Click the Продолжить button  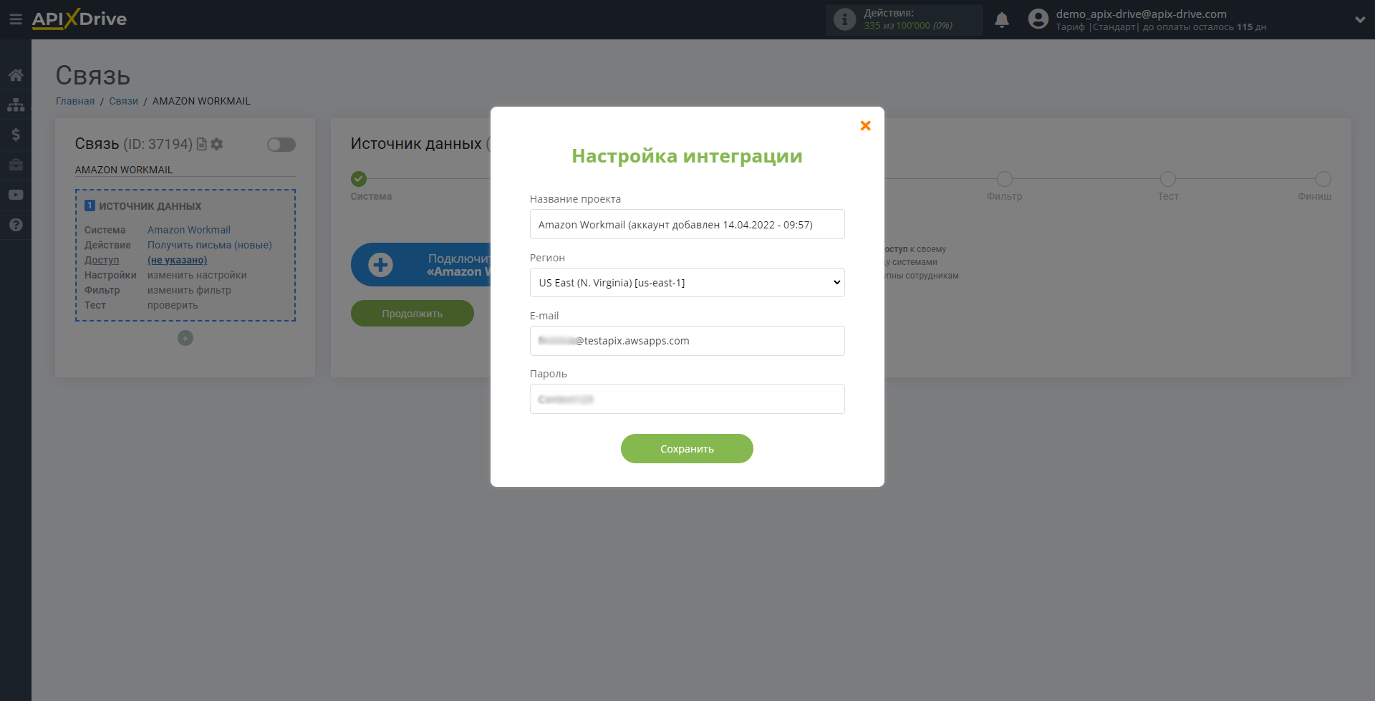click(412, 314)
